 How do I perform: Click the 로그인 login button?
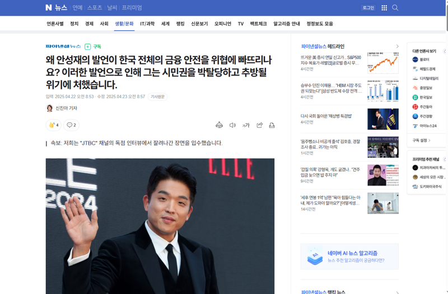(368, 8)
